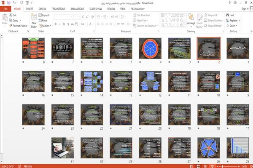This screenshot has width=253, height=168.
Task: Click the Save icon in the quick access toolbar
Action: tap(9, 3)
